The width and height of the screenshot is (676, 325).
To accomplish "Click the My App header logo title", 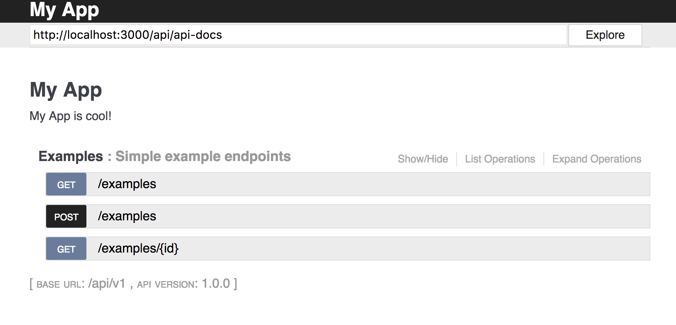I will coord(64,10).
